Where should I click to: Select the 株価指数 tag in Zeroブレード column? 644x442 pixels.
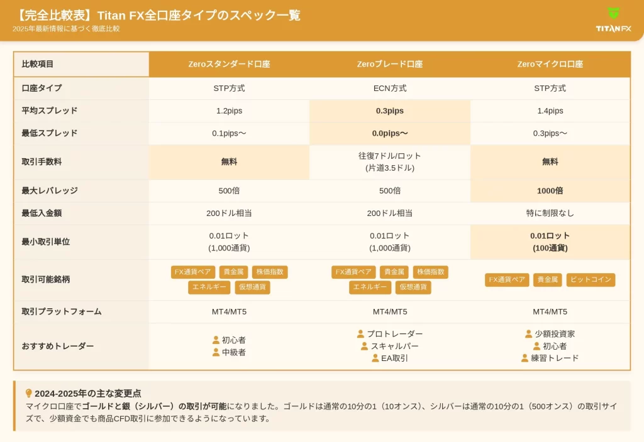tap(430, 272)
